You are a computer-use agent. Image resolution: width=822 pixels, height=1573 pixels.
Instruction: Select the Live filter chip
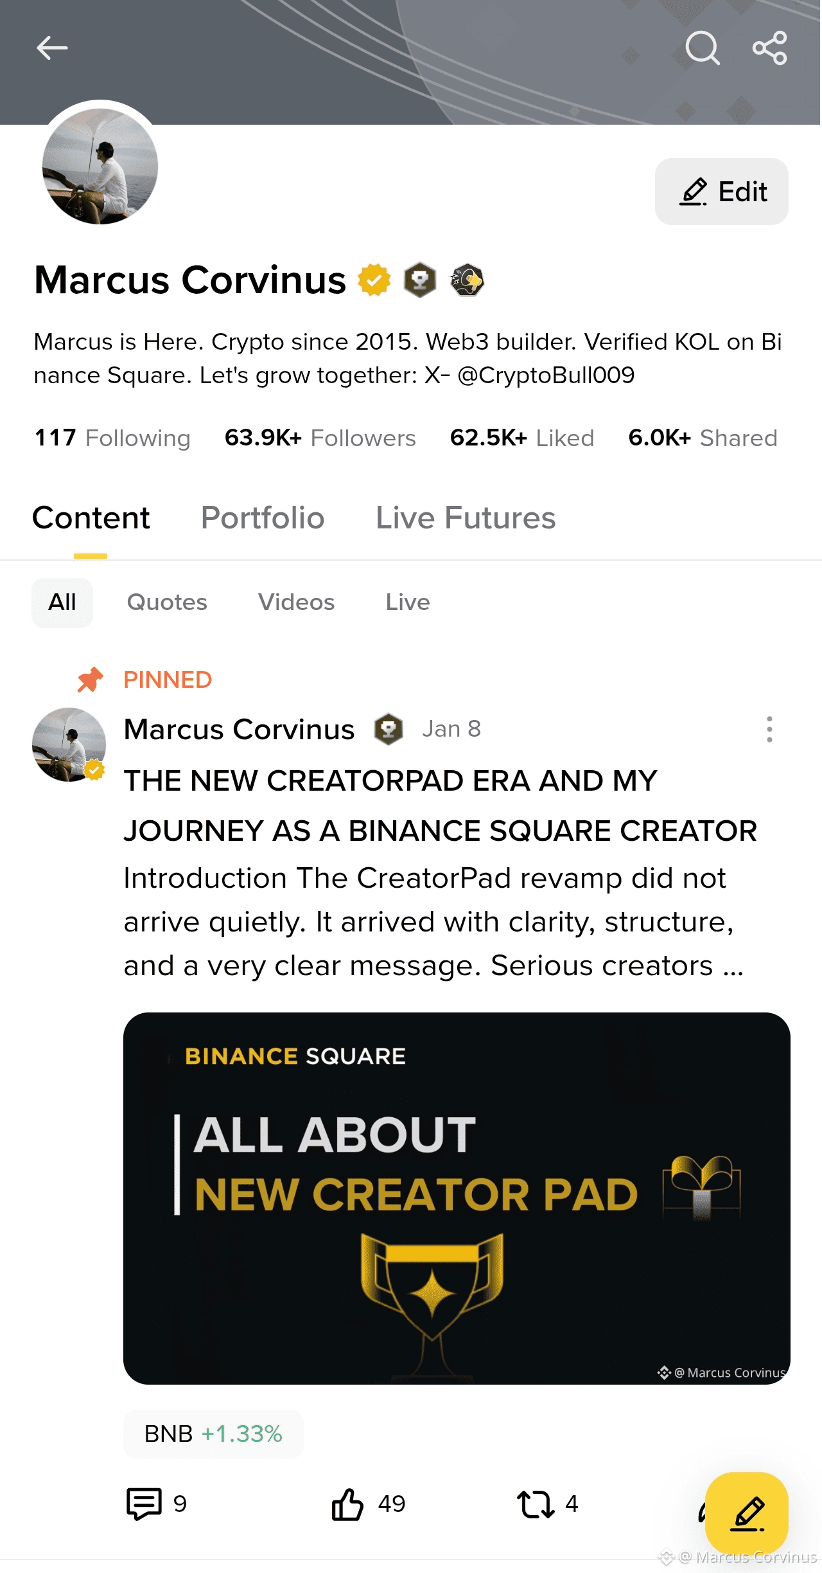coord(408,602)
